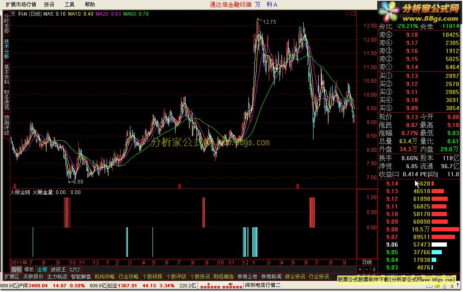Click the $ marker at chart's left edge
This screenshot has width=463, height=292.
coord(14,186)
